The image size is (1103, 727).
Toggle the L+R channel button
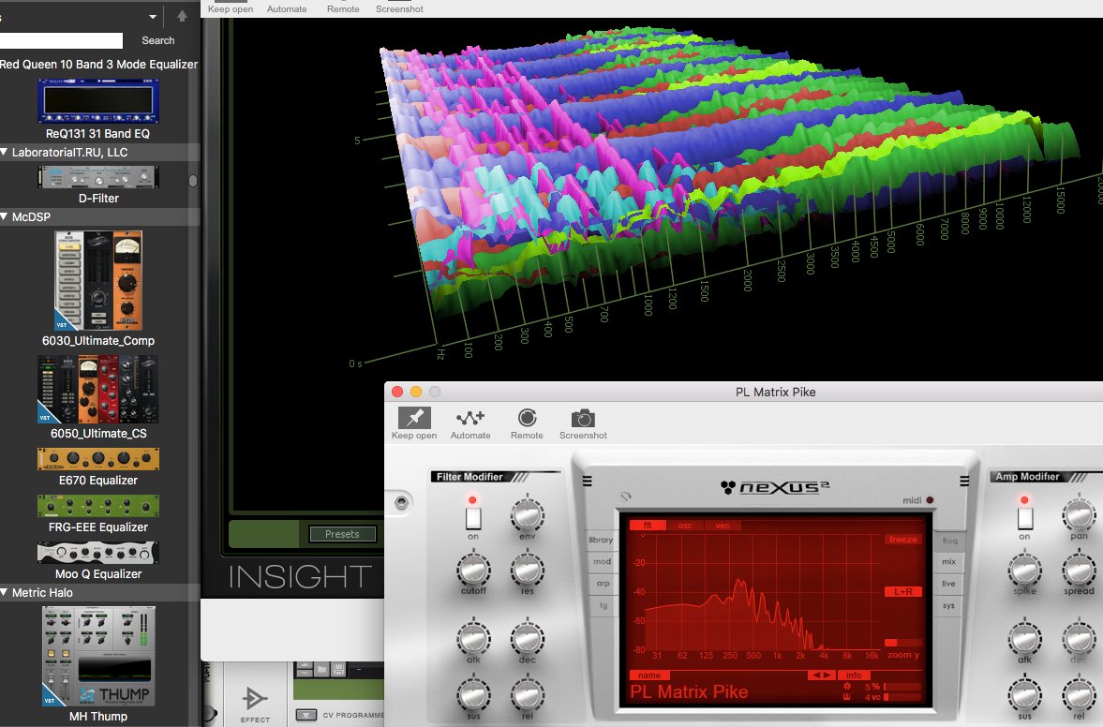(903, 592)
